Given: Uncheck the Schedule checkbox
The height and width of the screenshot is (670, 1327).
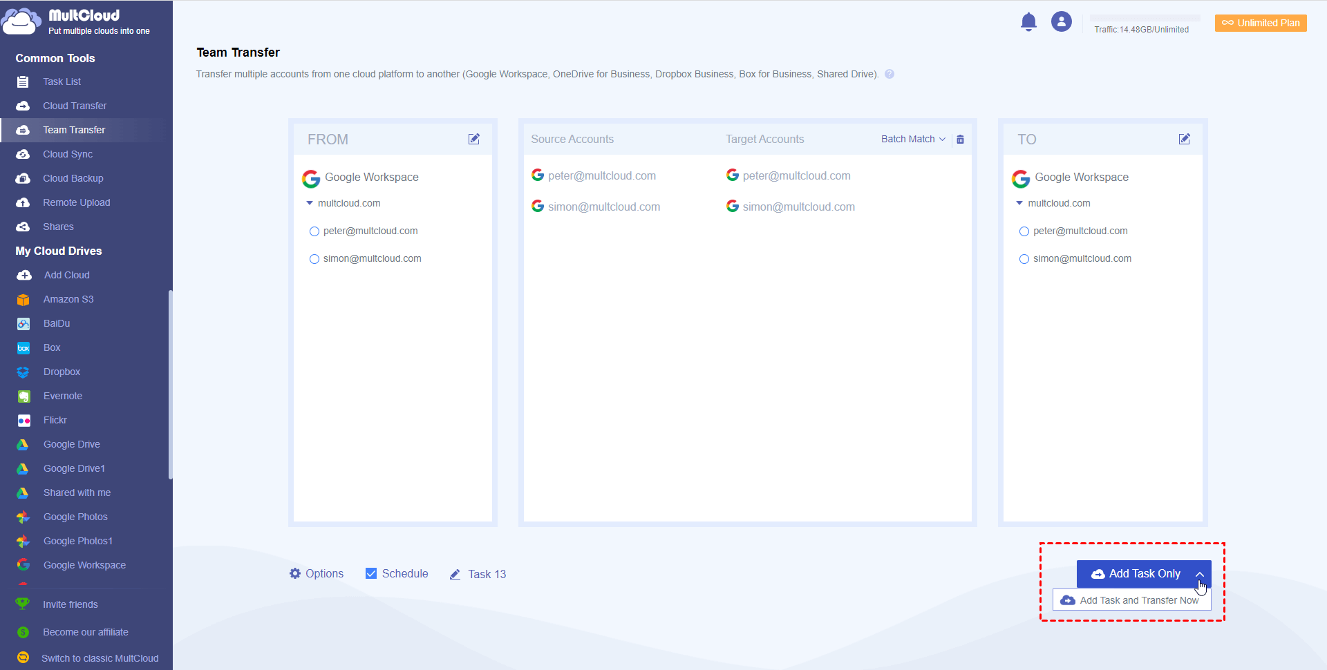Looking at the screenshot, I should click(x=371, y=573).
